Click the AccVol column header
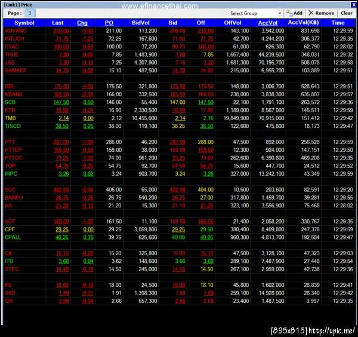Image resolution: width=358 pixels, height=337 pixels. [267, 23]
